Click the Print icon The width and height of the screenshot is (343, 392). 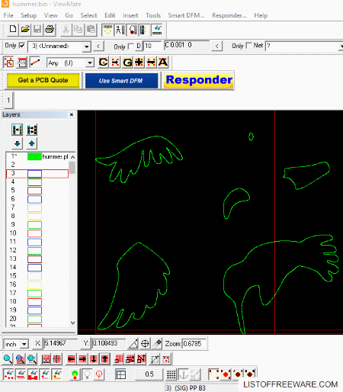coord(50,30)
